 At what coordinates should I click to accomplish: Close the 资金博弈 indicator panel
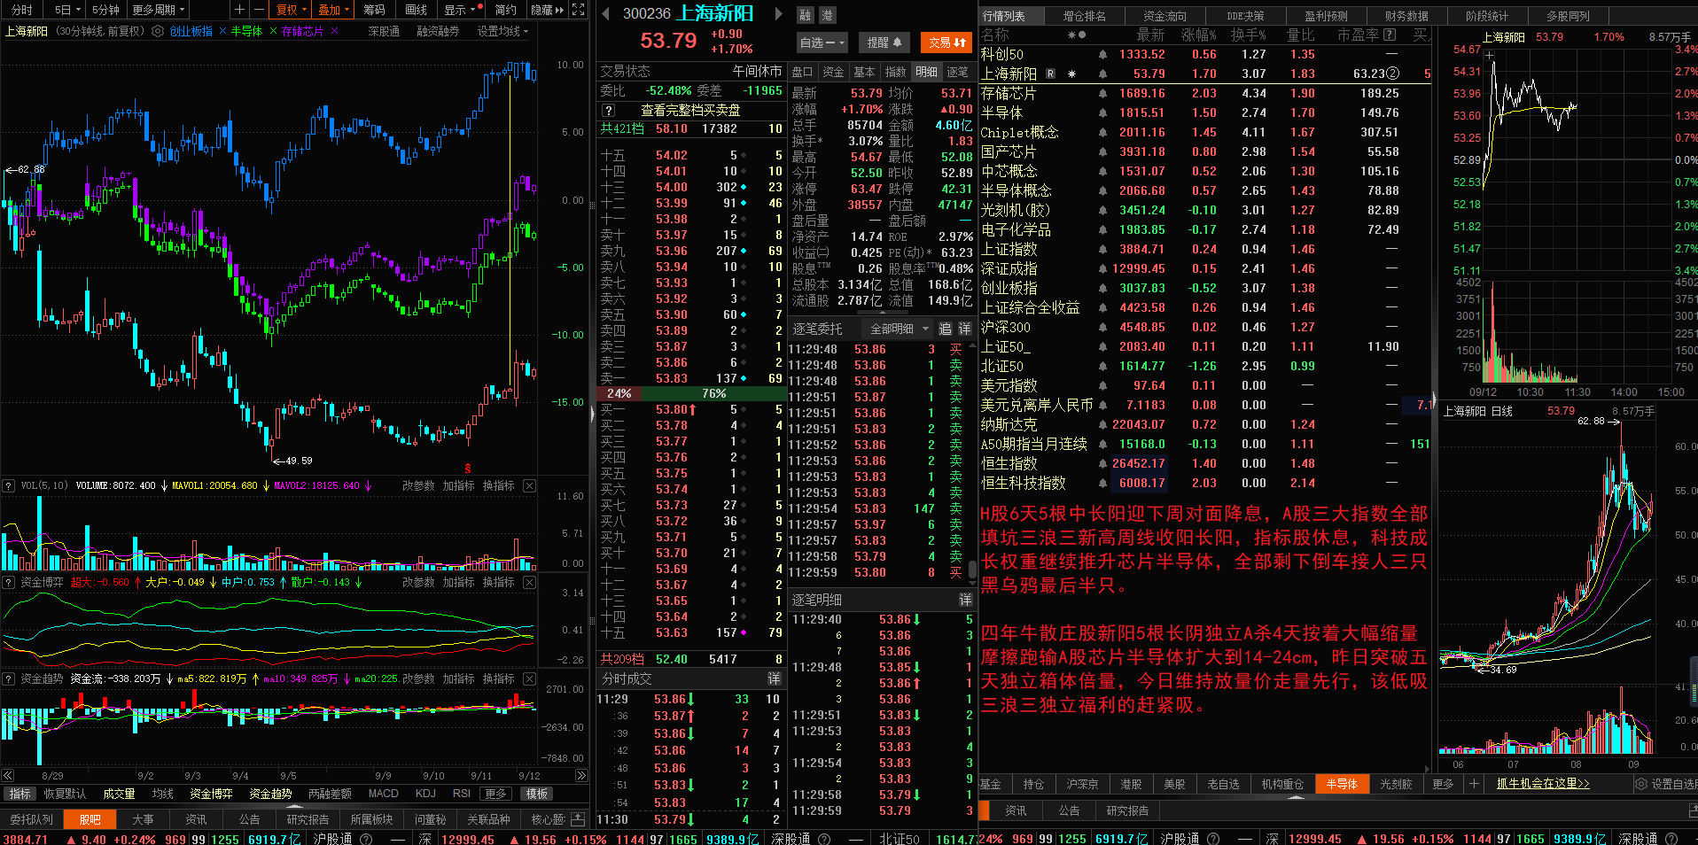pyautogui.click(x=529, y=582)
